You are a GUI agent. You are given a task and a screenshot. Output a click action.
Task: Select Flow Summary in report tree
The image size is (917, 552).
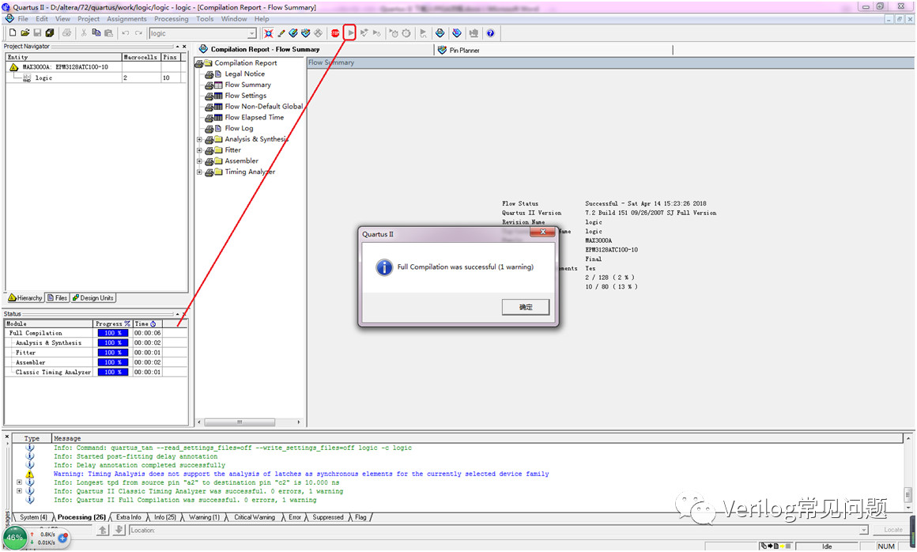point(247,85)
